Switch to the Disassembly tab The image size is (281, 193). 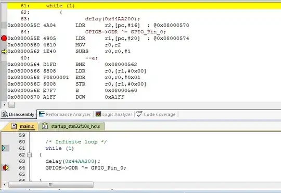pos(18,114)
